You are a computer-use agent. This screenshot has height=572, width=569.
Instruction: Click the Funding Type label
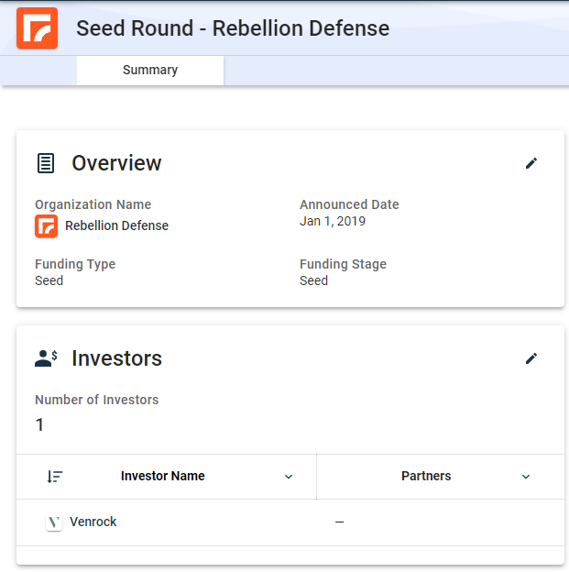tap(75, 264)
